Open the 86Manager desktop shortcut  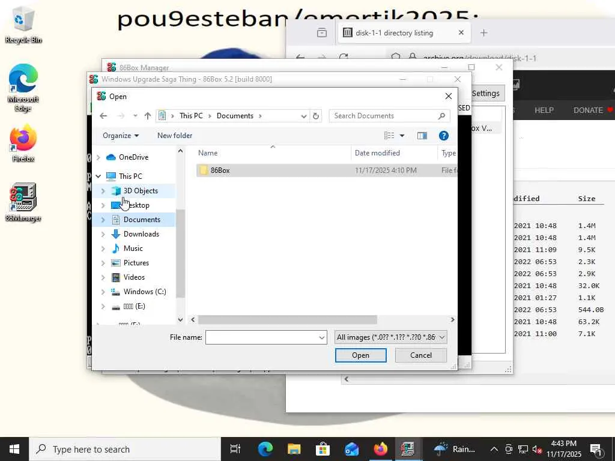[23, 202]
